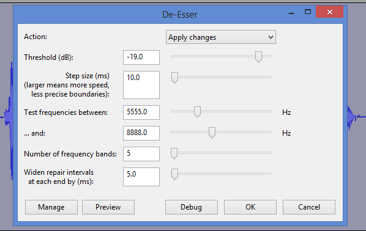Click the Threshold (dB) value field
The width and height of the screenshot is (366, 231).
tap(141, 57)
